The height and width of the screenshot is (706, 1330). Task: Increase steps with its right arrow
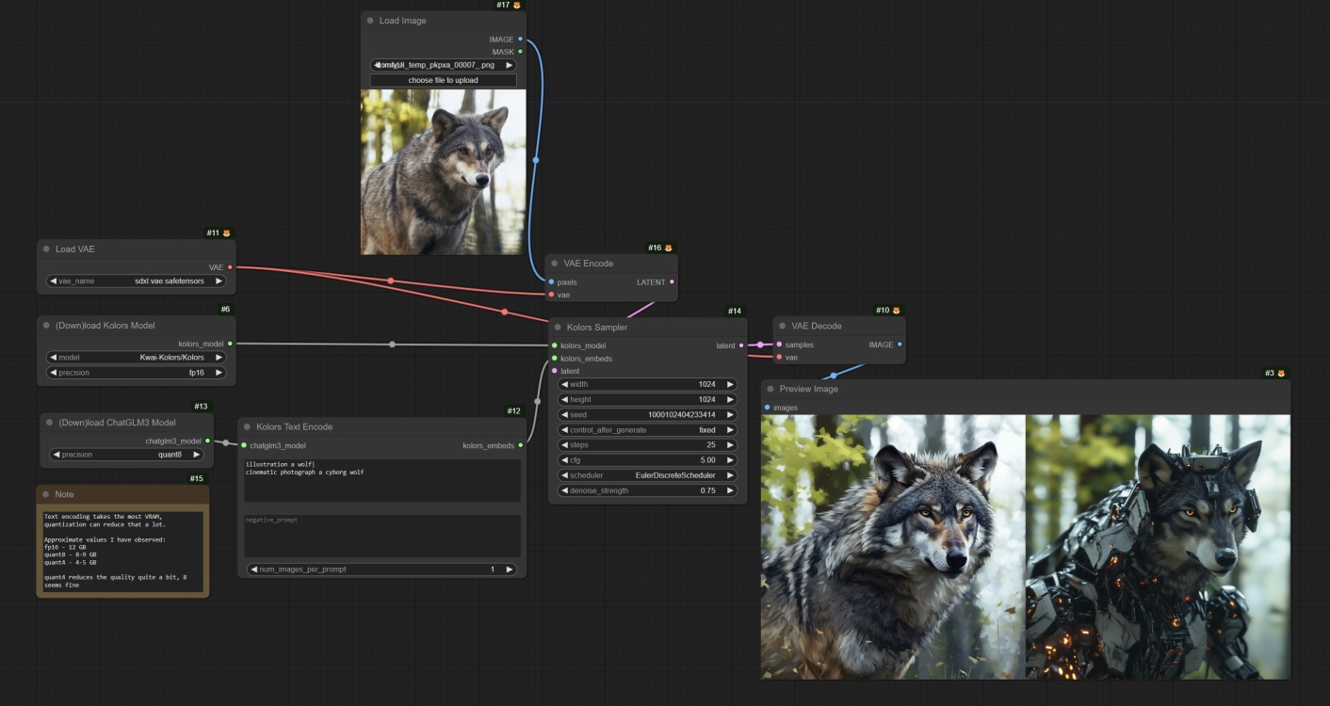click(729, 445)
